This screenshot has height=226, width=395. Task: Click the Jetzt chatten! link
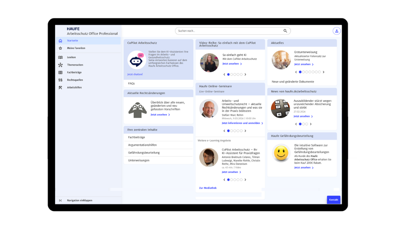pos(135,74)
